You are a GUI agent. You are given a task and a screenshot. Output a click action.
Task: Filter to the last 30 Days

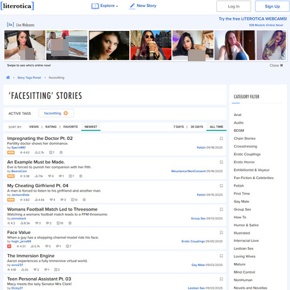pyautogui.click(x=197, y=127)
